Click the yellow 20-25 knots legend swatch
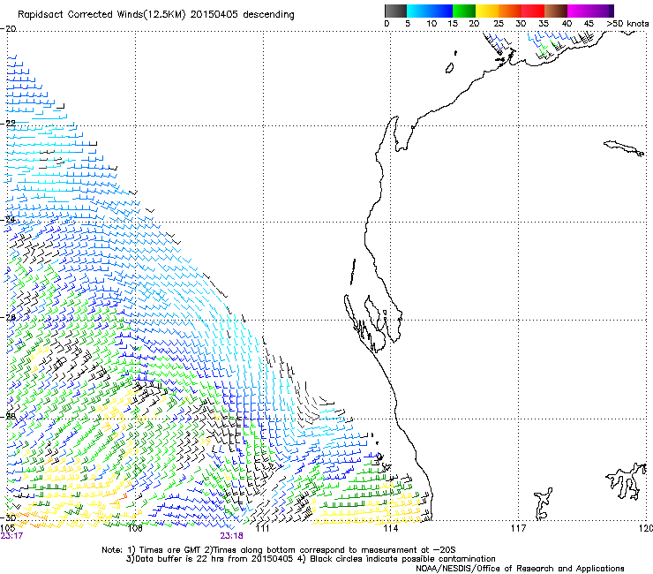653x574 pixels. 487,11
